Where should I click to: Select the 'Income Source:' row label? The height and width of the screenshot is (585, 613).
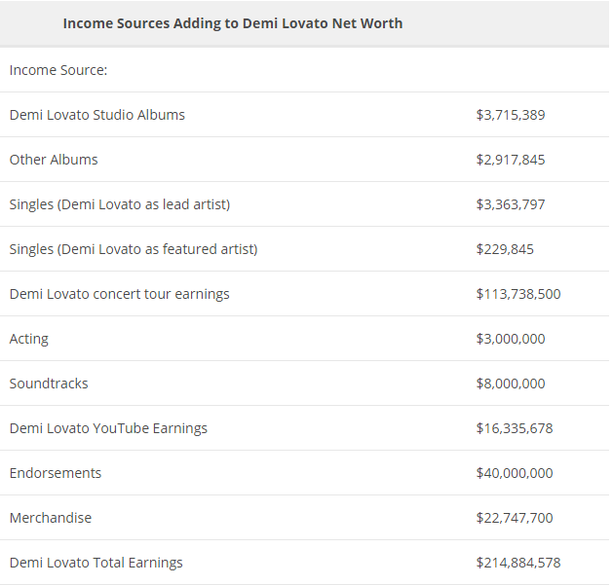58,70
